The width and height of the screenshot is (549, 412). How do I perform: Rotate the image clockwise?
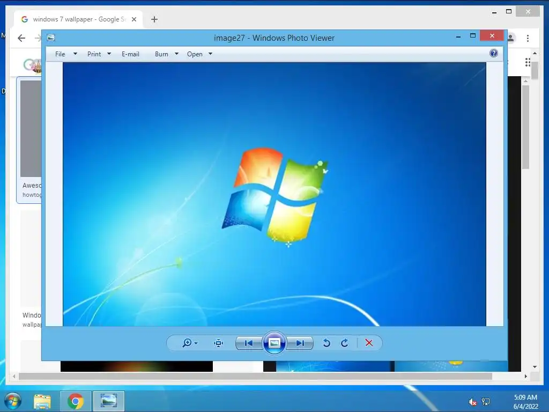tap(345, 343)
